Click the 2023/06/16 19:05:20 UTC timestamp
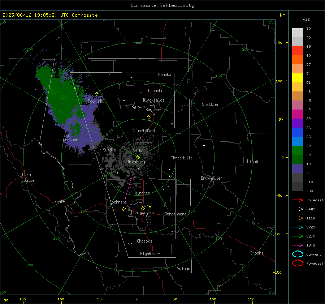The width and height of the screenshot is (325, 304). point(50,15)
